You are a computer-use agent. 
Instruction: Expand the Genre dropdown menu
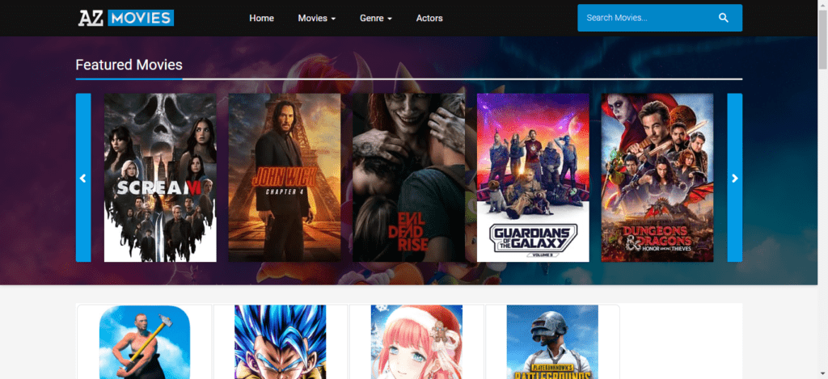coord(376,18)
